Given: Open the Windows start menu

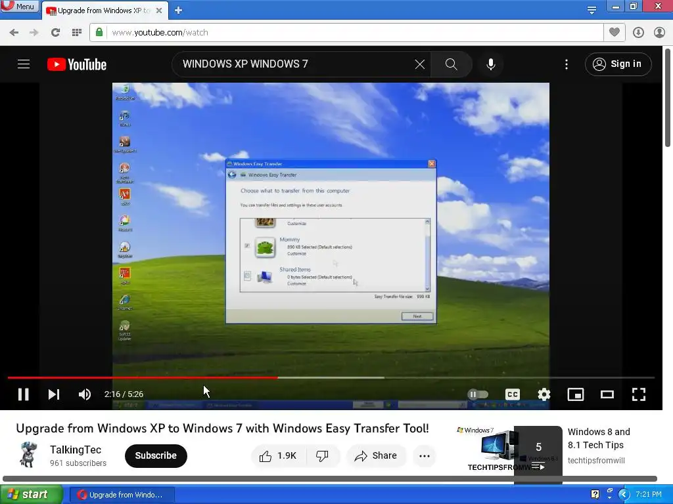Looking at the screenshot, I should click(x=31, y=495).
